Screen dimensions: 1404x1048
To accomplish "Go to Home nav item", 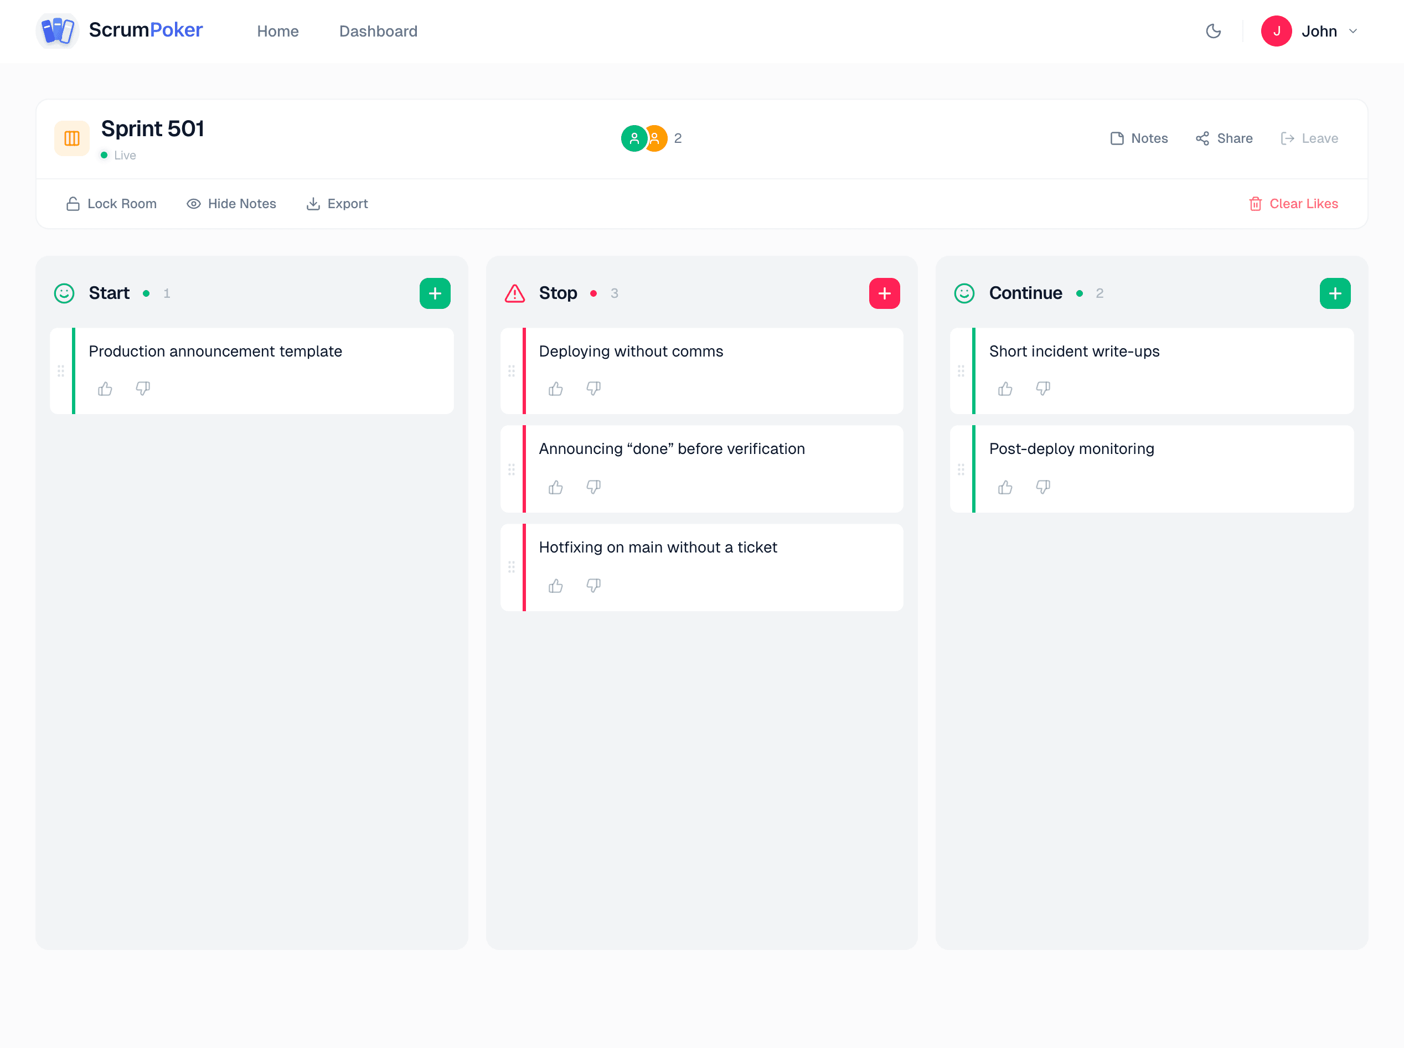I will click(277, 31).
